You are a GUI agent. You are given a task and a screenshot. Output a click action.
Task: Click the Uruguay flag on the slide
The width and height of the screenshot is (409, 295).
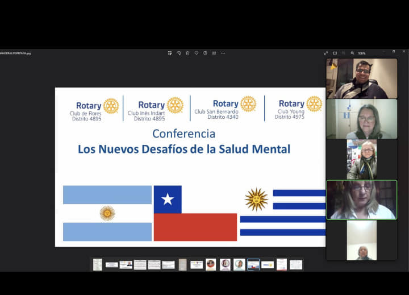point(283,213)
